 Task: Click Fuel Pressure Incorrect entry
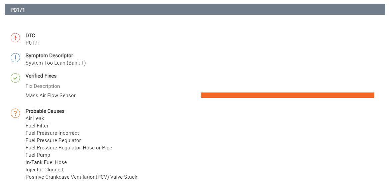coord(52,133)
